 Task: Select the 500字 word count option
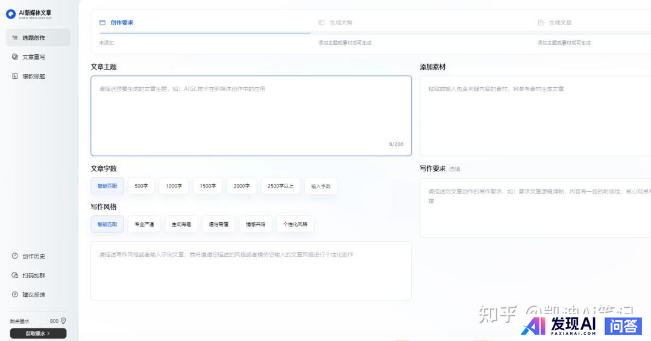(x=141, y=186)
